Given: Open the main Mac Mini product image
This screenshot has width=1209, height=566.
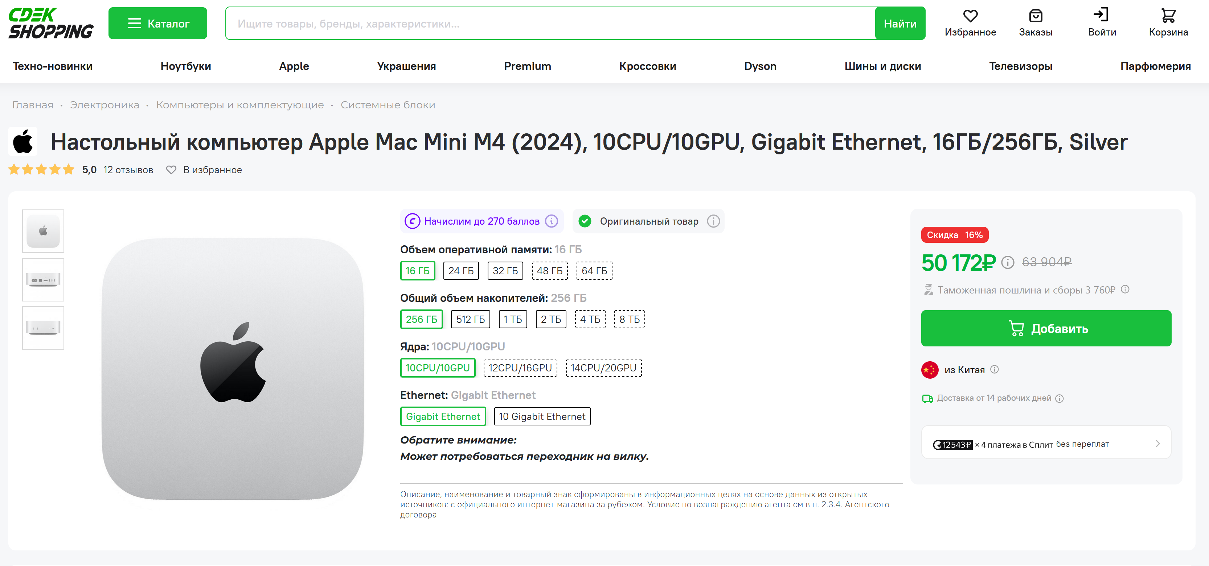Looking at the screenshot, I should 233,369.
